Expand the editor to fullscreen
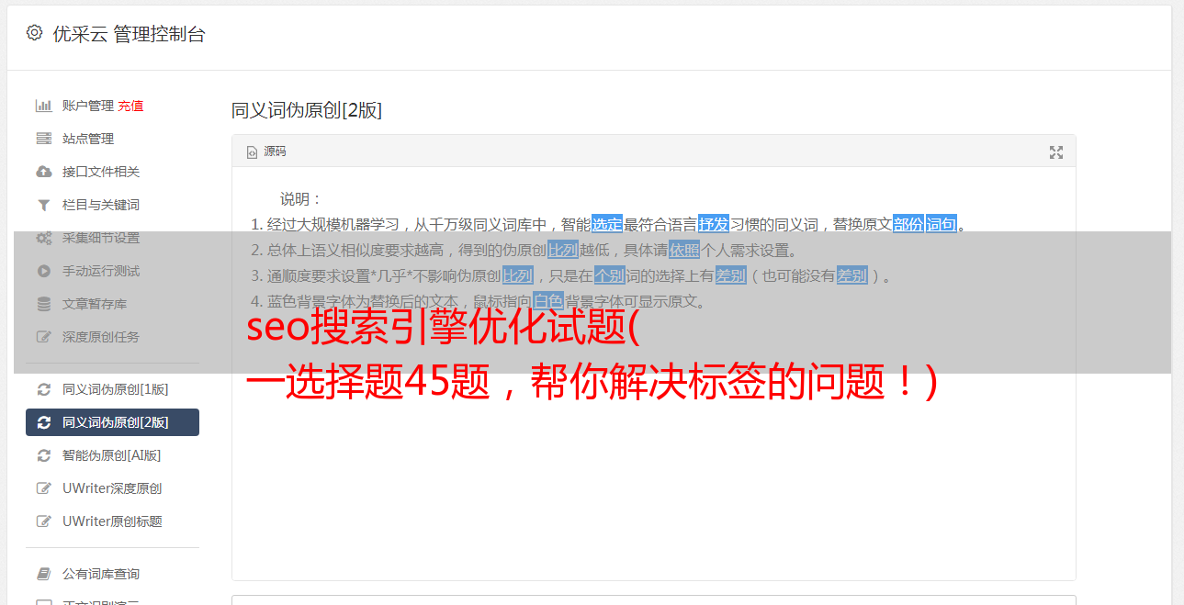 coord(1056,152)
